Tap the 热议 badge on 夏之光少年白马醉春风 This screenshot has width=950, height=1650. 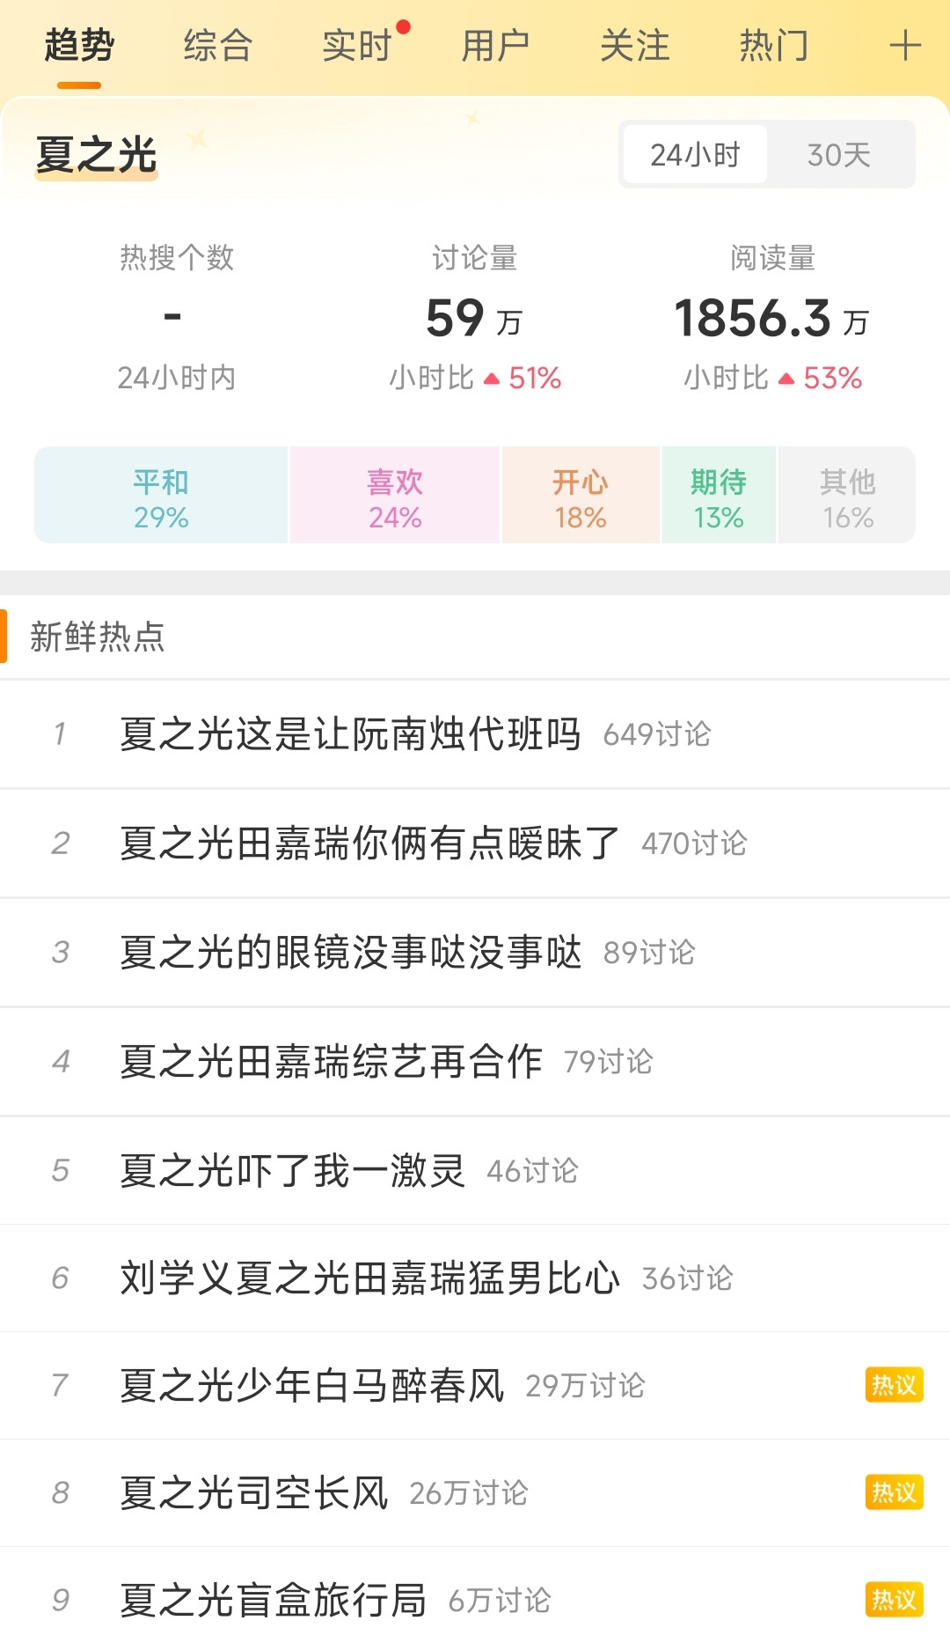(894, 1385)
